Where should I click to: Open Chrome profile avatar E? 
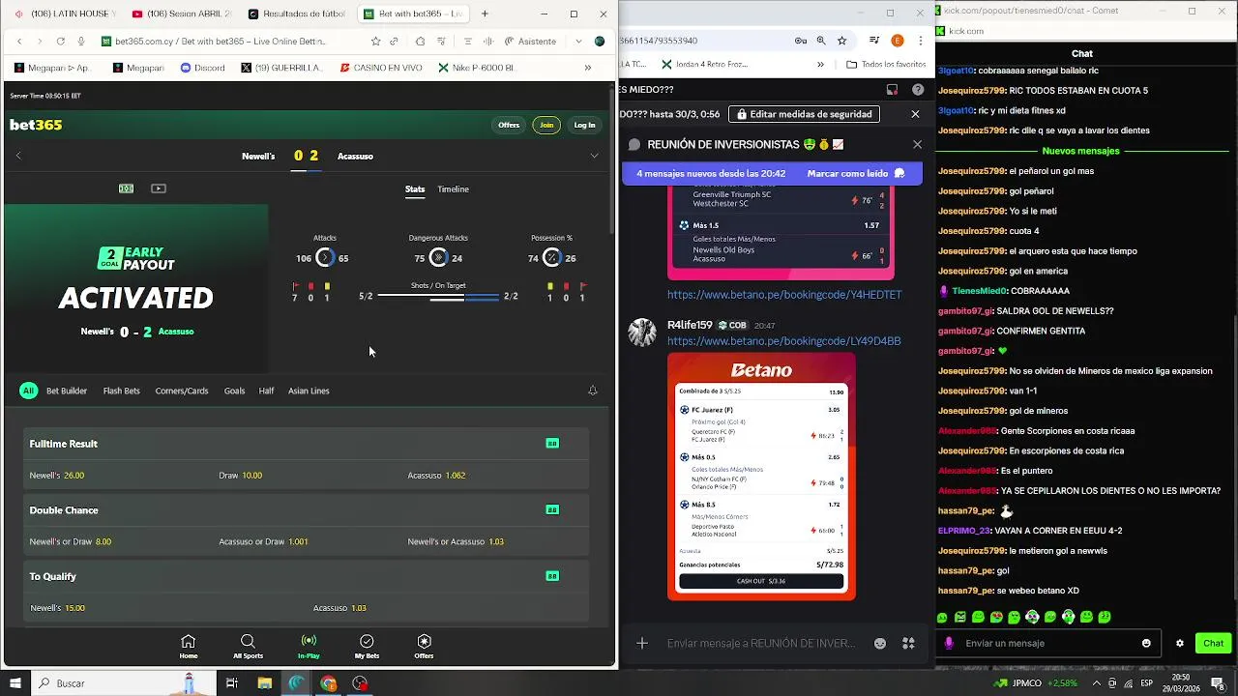click(897, 41)
